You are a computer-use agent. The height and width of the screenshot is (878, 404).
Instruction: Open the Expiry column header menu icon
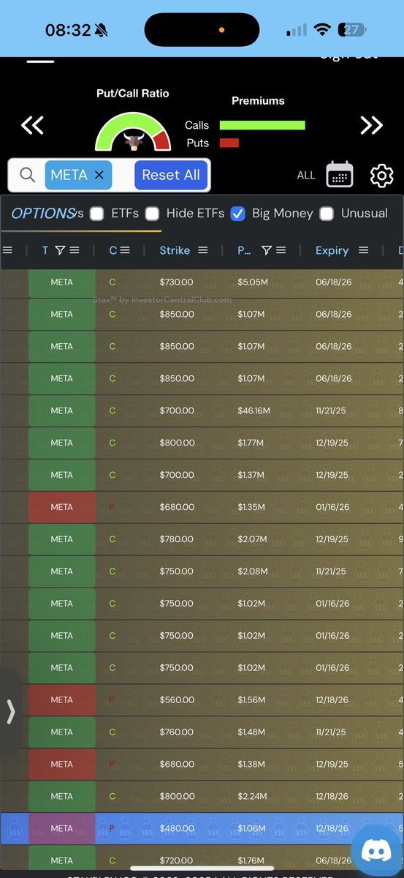click(x=365, y=250)
